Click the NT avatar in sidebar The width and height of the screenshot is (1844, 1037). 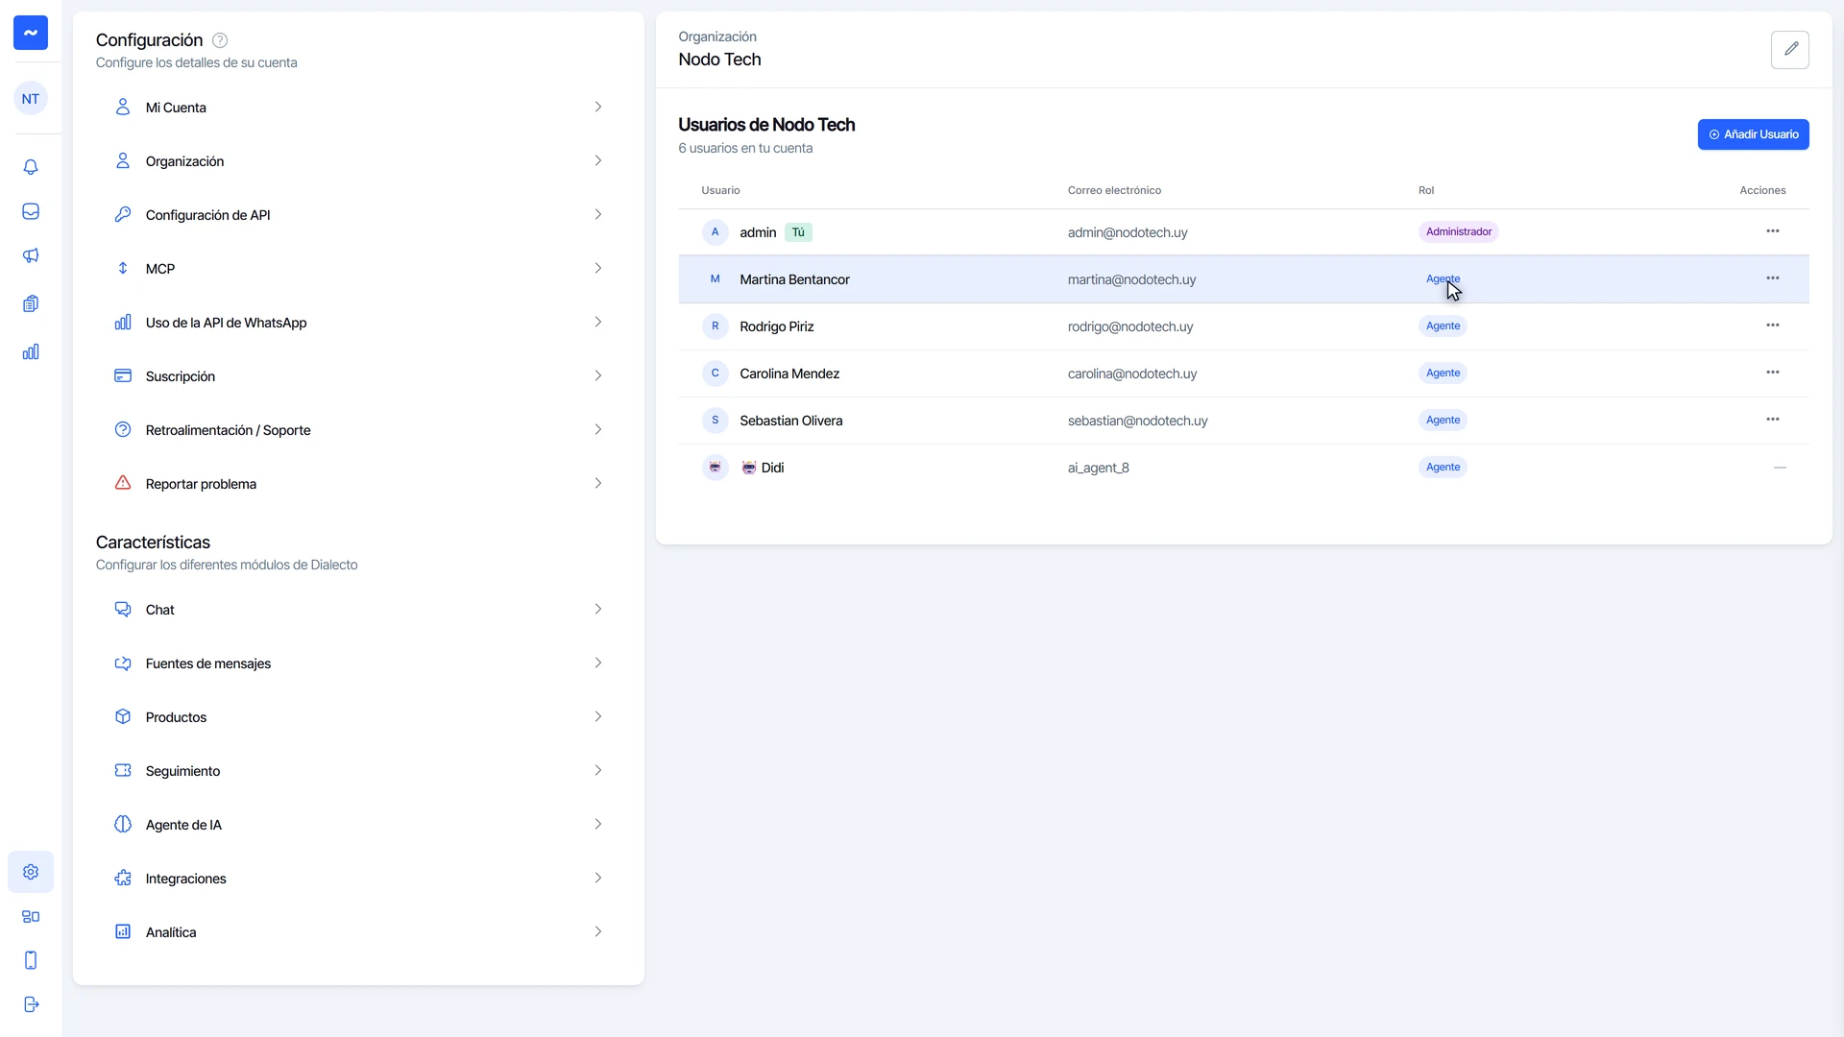tap(31, 99)
